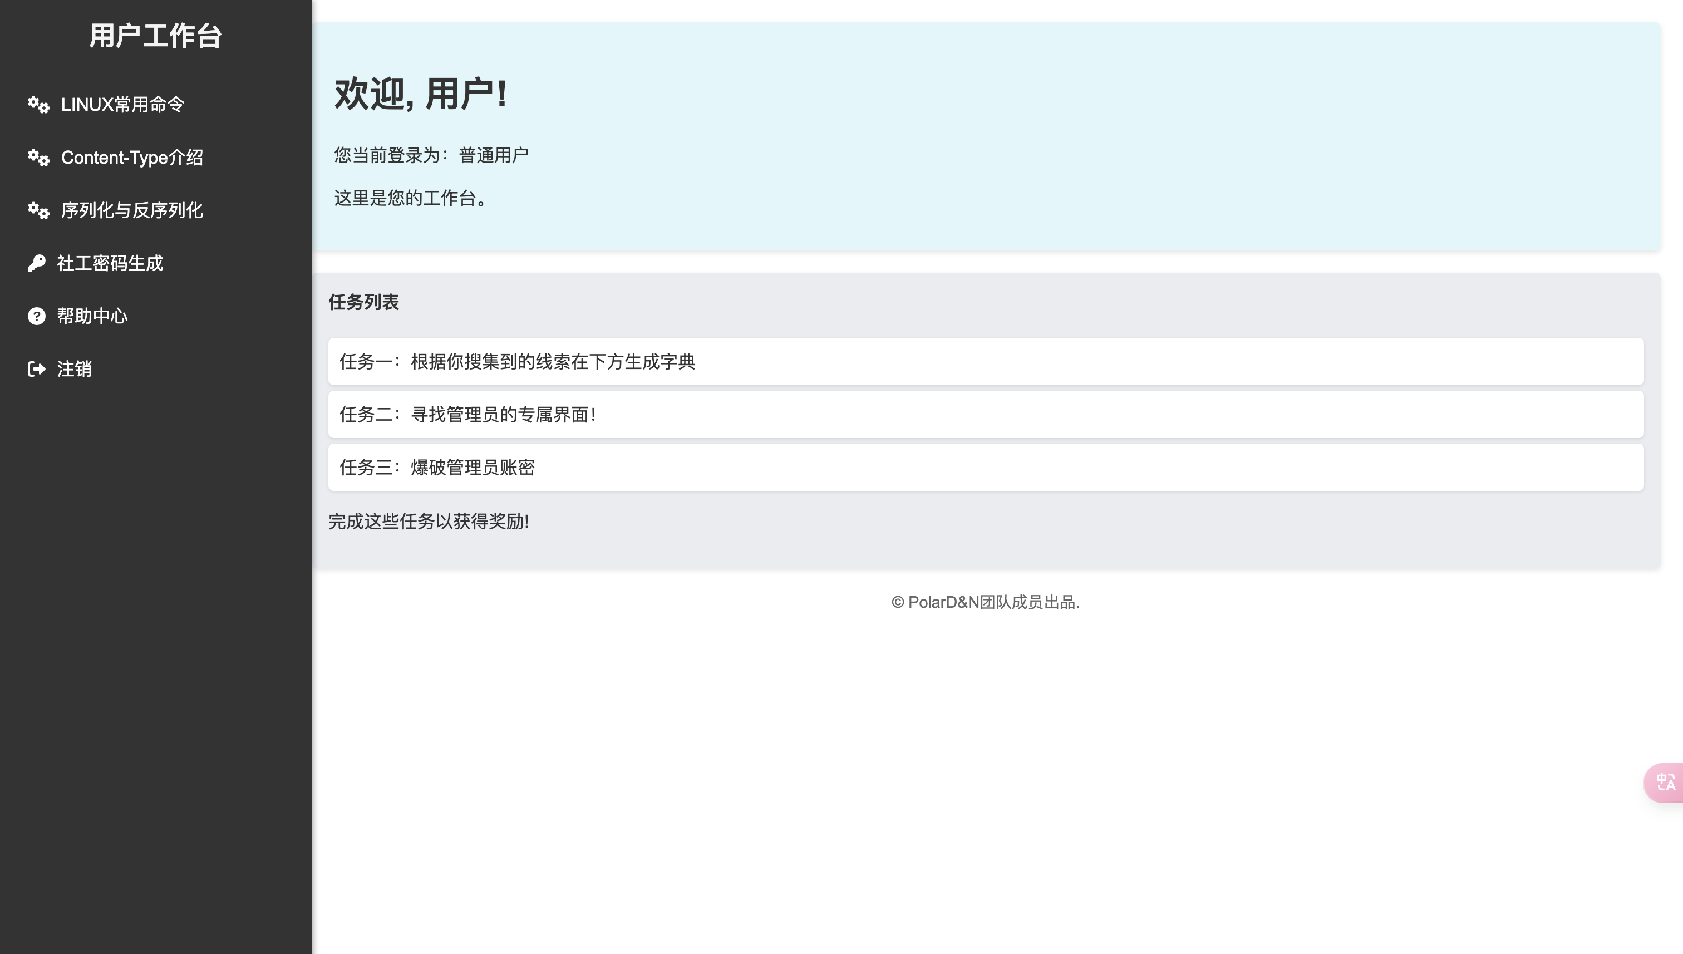Click the question mark help icon
The height and width of the screenshot is (954, 1683).
(37, 317)
